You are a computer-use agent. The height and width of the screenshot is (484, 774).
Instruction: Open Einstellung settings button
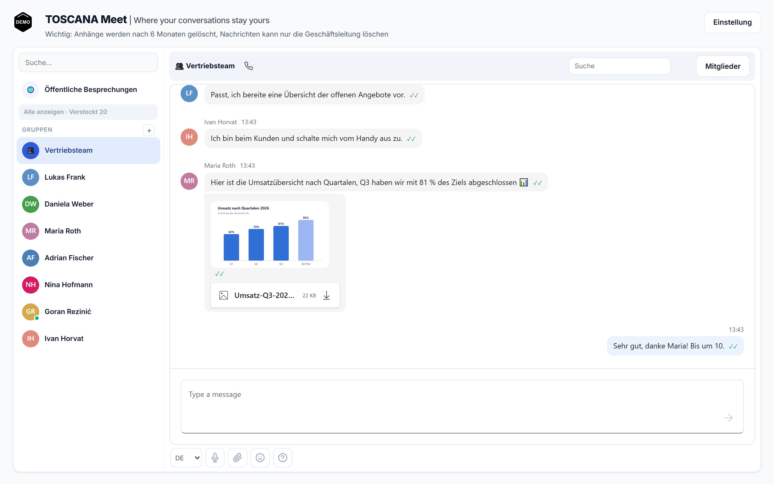(732, 22)
